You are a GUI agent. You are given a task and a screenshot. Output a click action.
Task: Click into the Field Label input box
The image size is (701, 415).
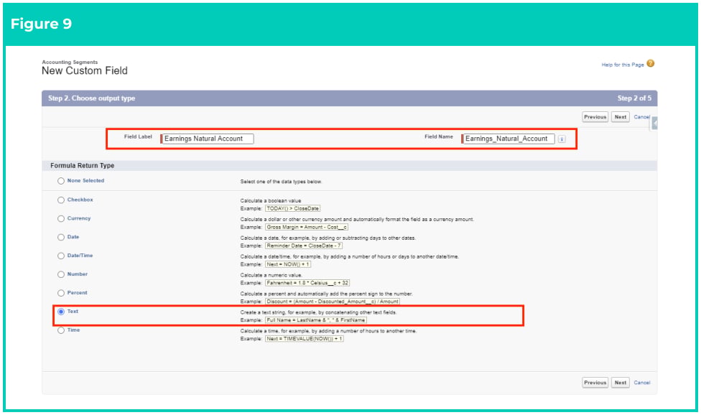(x=208, y=139)
